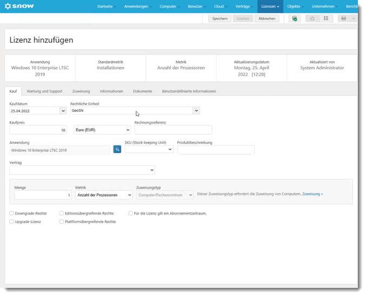The image size is (366, 296).
Task: Switch to Dokumente tab
Action: [x=143, y=91]
